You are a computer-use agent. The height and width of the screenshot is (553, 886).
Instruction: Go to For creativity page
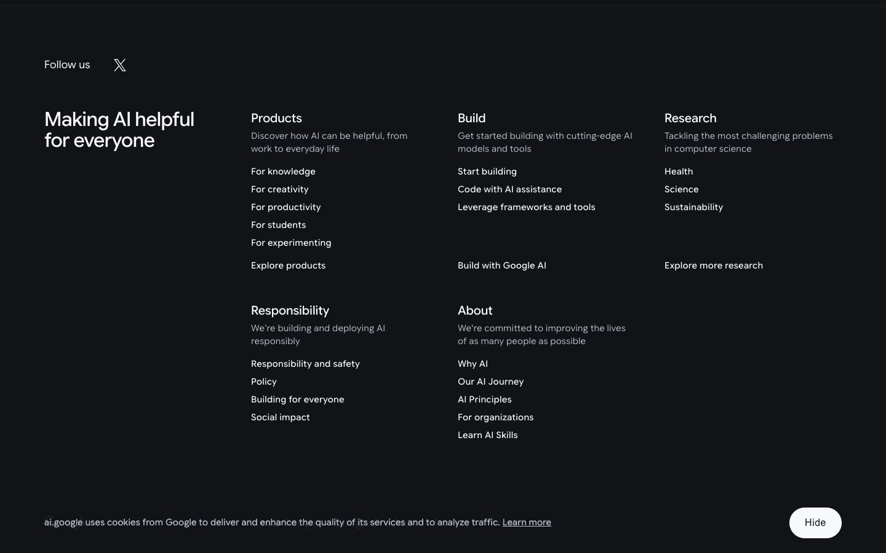click(x=280, y=189)
